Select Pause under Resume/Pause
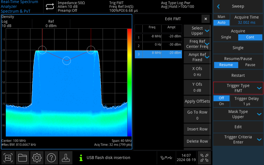The image size is (264, 165). 250,65
